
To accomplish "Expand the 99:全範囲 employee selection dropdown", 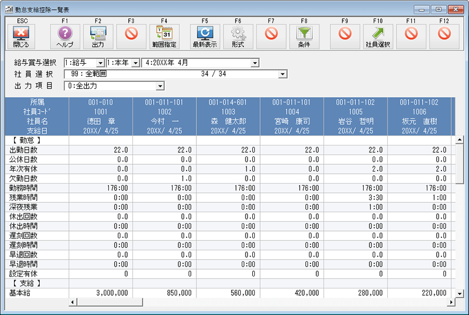I will click(x=282, y=74).
